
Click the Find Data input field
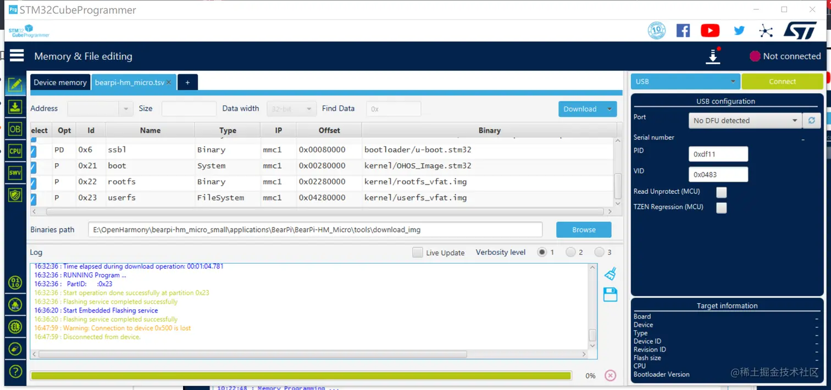394,109
